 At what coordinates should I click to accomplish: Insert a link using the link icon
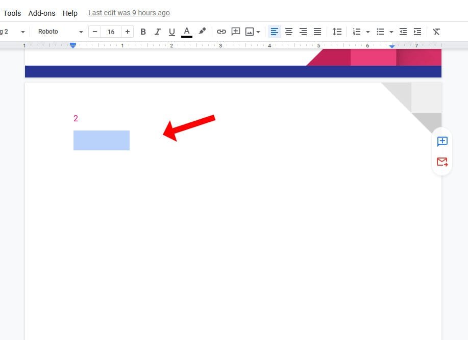click(221, 32)
